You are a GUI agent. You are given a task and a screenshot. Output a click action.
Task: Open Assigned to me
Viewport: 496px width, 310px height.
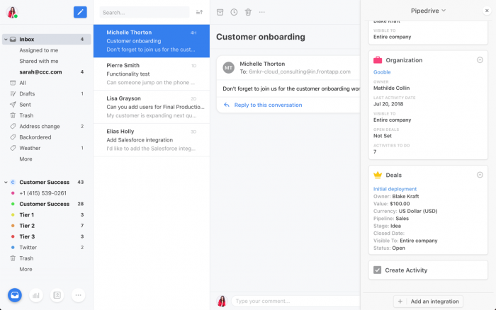coord(38,50)
